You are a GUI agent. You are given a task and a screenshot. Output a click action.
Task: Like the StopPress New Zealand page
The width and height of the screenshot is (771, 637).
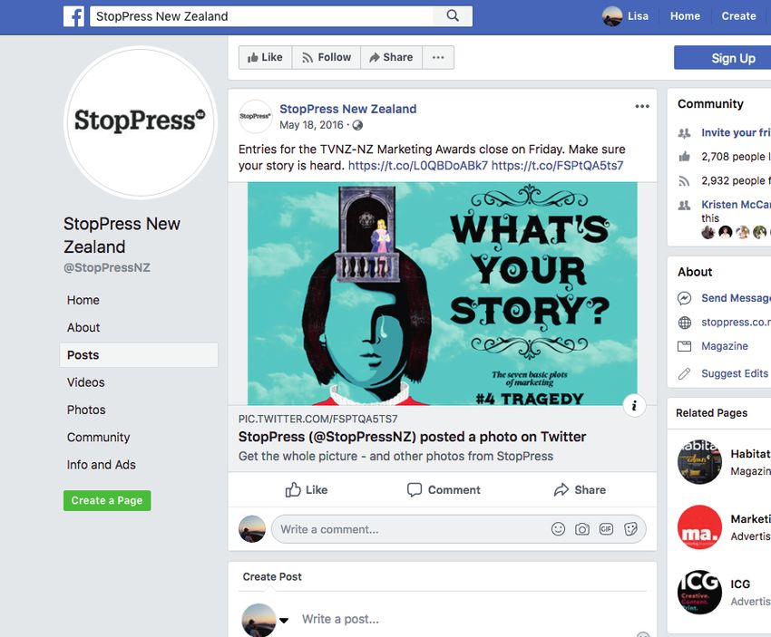(x=265, y=57)
